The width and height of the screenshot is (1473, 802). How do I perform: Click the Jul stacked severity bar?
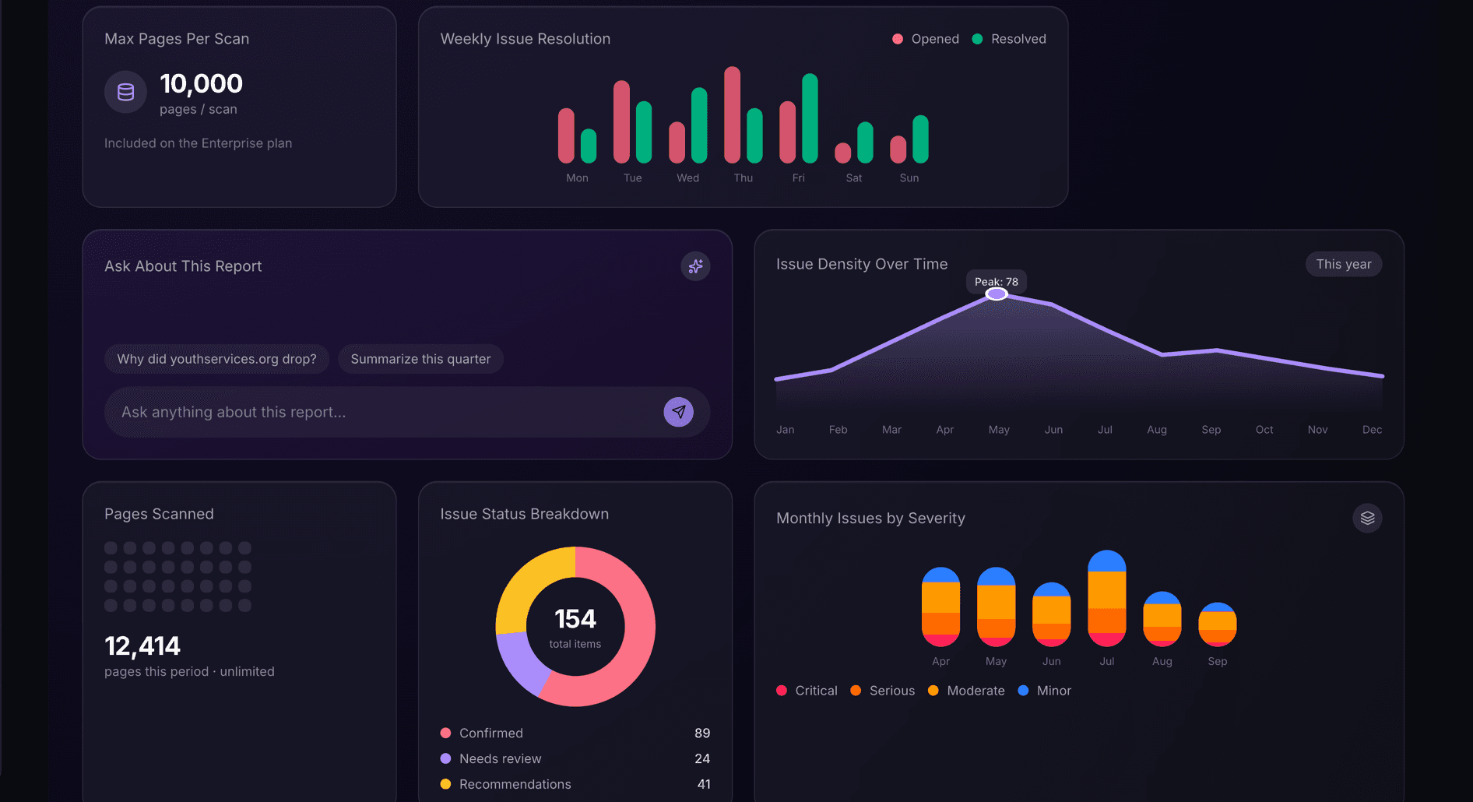[1106, 598]
